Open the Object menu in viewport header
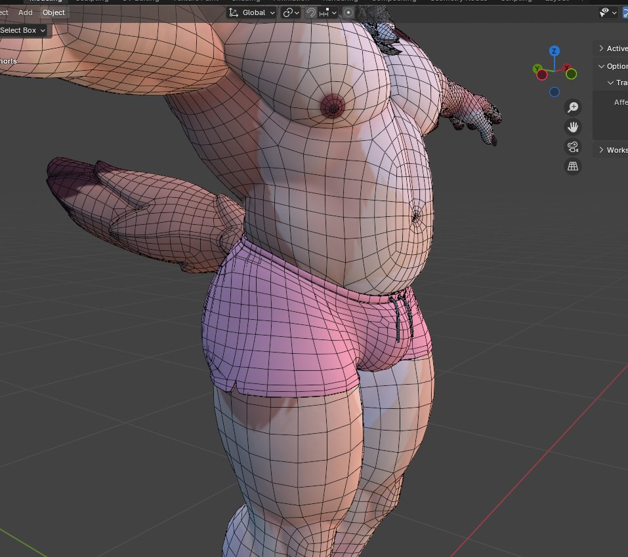Screen dimensions: 628x557 tap(54, 12)
